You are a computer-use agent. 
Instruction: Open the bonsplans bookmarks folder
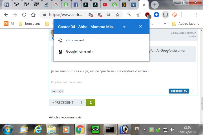(30, 24)
